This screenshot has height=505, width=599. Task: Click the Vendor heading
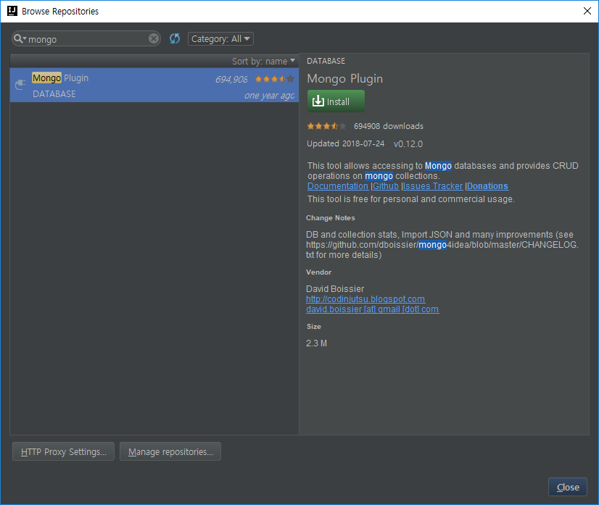(318, 272)
